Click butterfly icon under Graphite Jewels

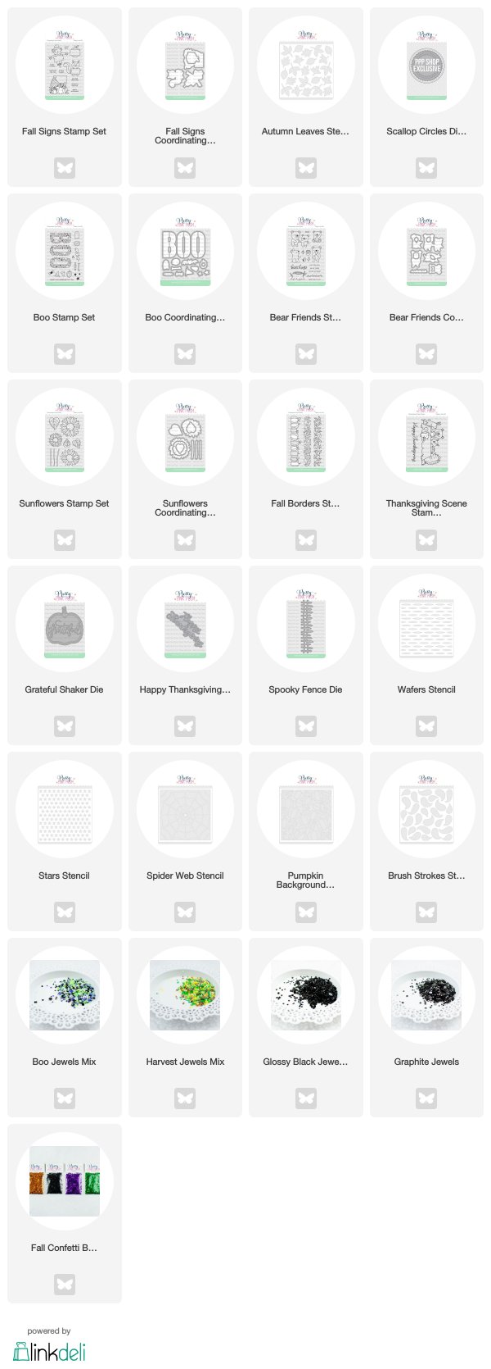click(426, 1098)
